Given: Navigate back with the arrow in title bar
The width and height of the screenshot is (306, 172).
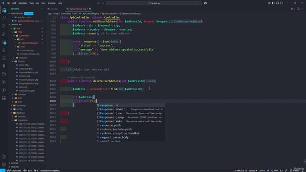Looking at the screenshot, I should (98, 3).
